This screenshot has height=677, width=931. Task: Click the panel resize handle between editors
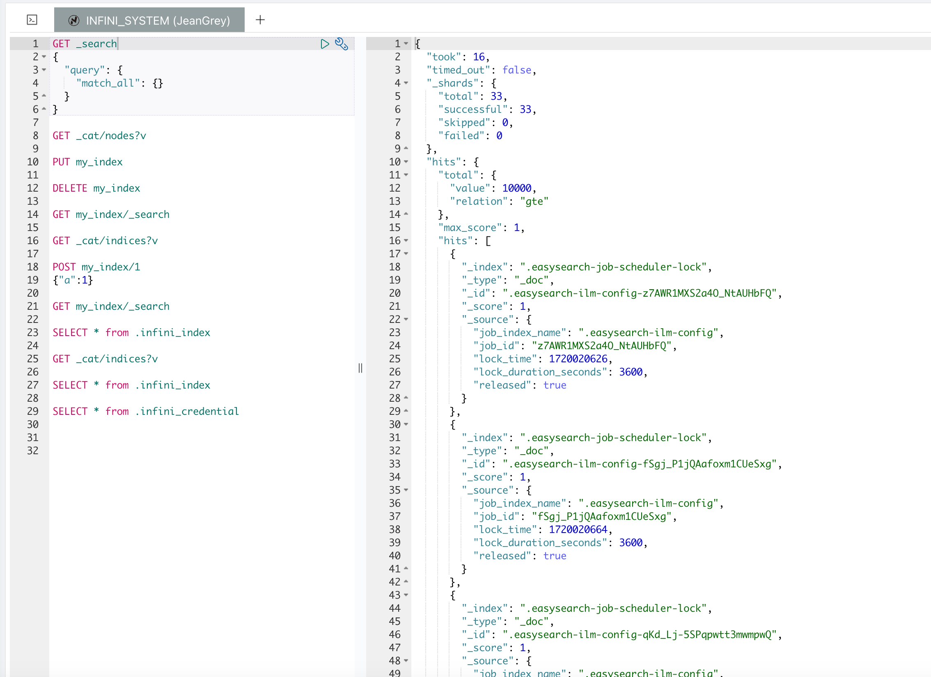coord(360,368)
